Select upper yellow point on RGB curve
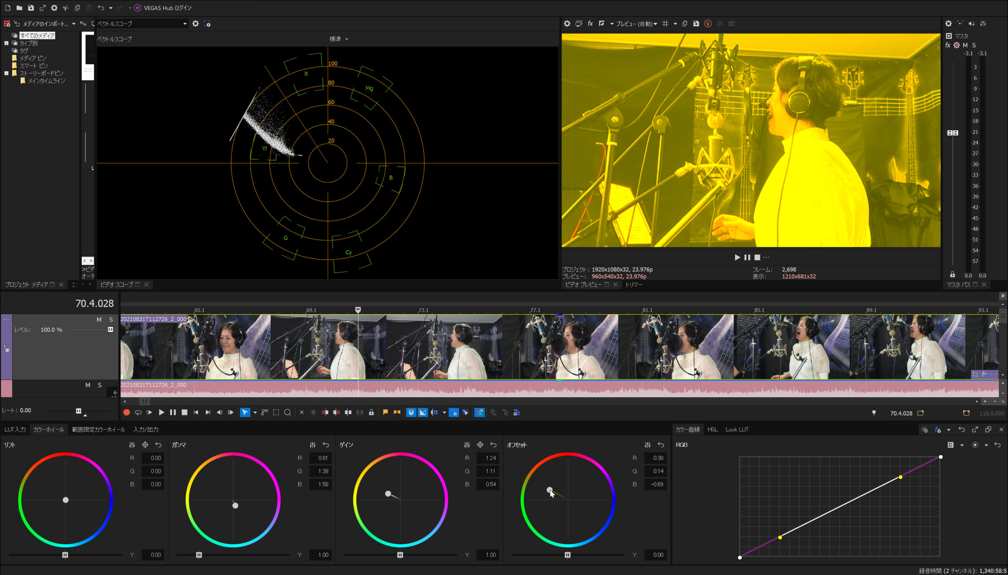Viewport: 1008px width, 575px height. (900, 477)
